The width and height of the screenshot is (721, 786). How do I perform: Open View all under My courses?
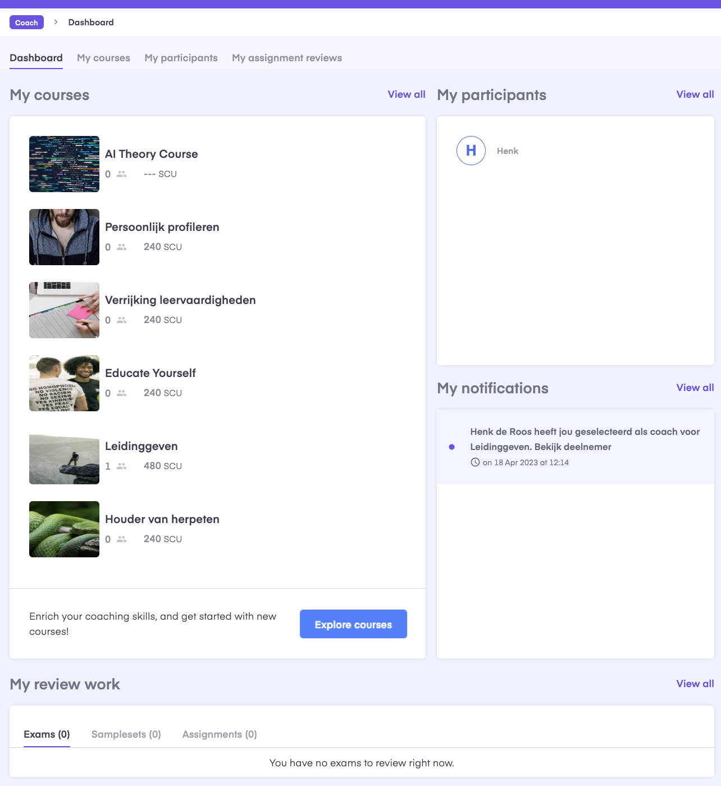tap(406, 94)
